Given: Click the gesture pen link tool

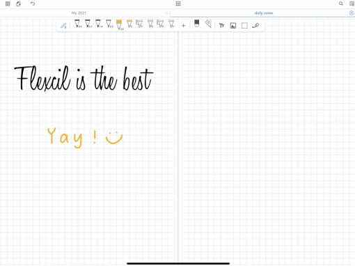Looking at the screenshot, I should click(255, 26).
